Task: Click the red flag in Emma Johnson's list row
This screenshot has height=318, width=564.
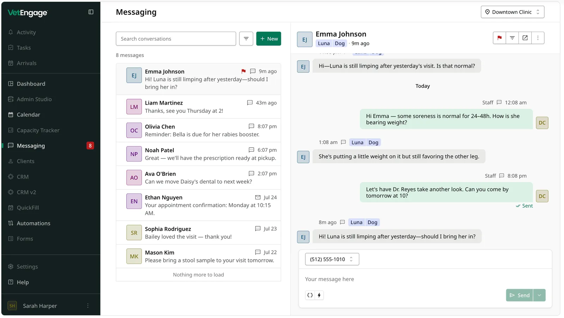Action: pyautogui.click(x=243, y=71)
